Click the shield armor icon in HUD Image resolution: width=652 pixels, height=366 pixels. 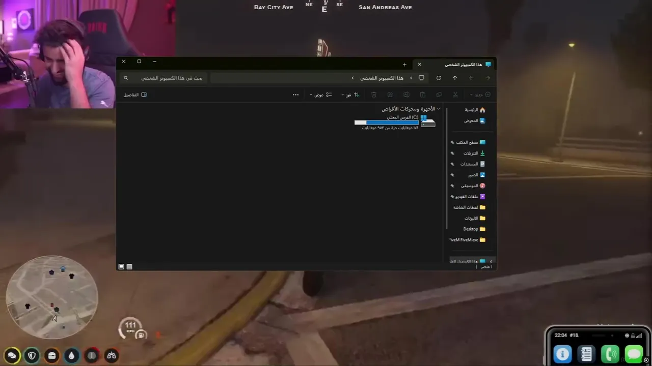pyautogui.click(x=32, y=356)
